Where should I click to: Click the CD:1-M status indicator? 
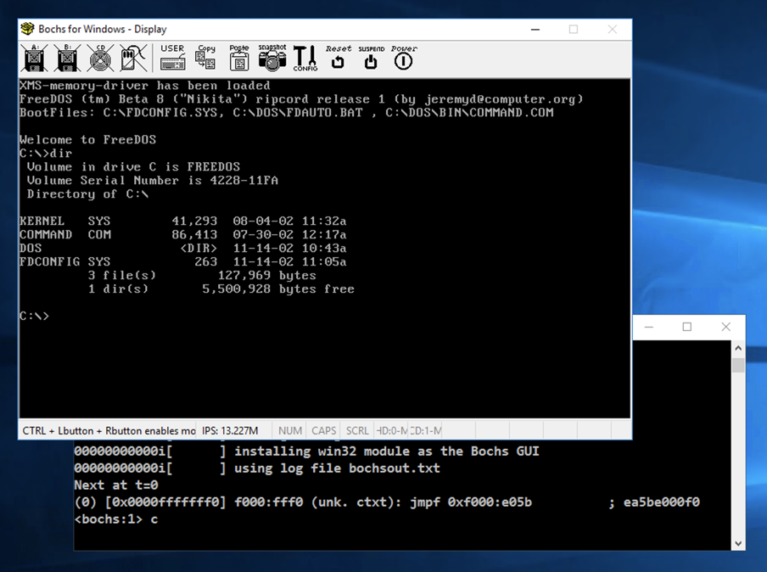coord(425,430)
